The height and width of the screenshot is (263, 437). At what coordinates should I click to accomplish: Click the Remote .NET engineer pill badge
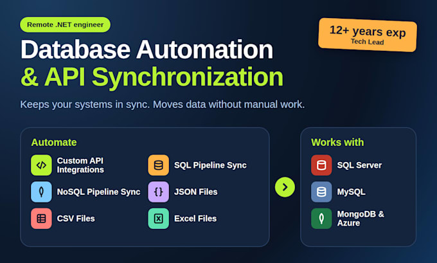pyautogui.click(x=65, y=24)
